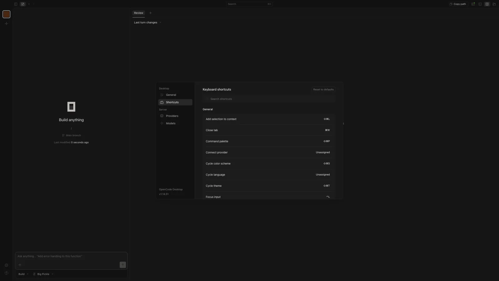The height and width of the screenshot is (281, 499).
Task: Click the v1.14.51 version text
Action: [x=164, y=194]
